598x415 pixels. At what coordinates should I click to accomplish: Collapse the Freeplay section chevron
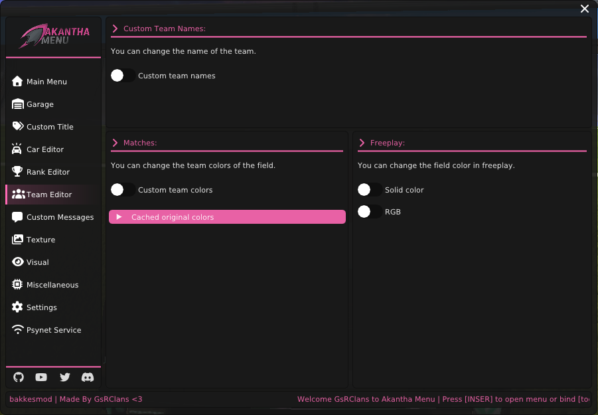click(362, 143)
